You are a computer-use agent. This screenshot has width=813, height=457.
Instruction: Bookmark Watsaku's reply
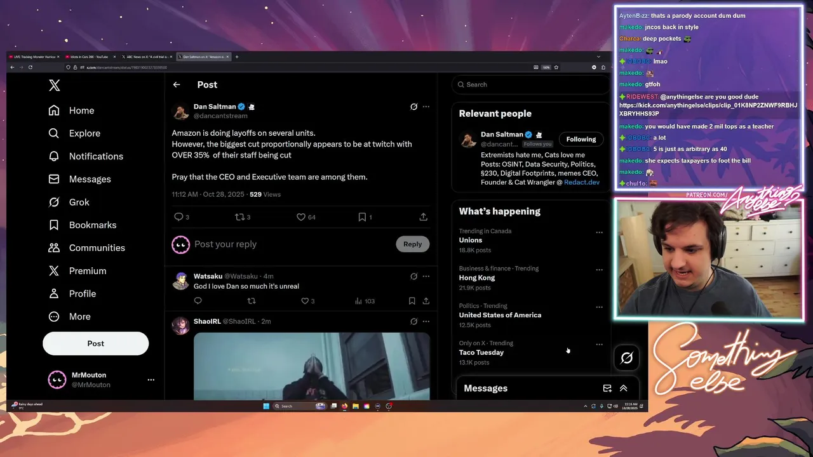coord(412,301)
